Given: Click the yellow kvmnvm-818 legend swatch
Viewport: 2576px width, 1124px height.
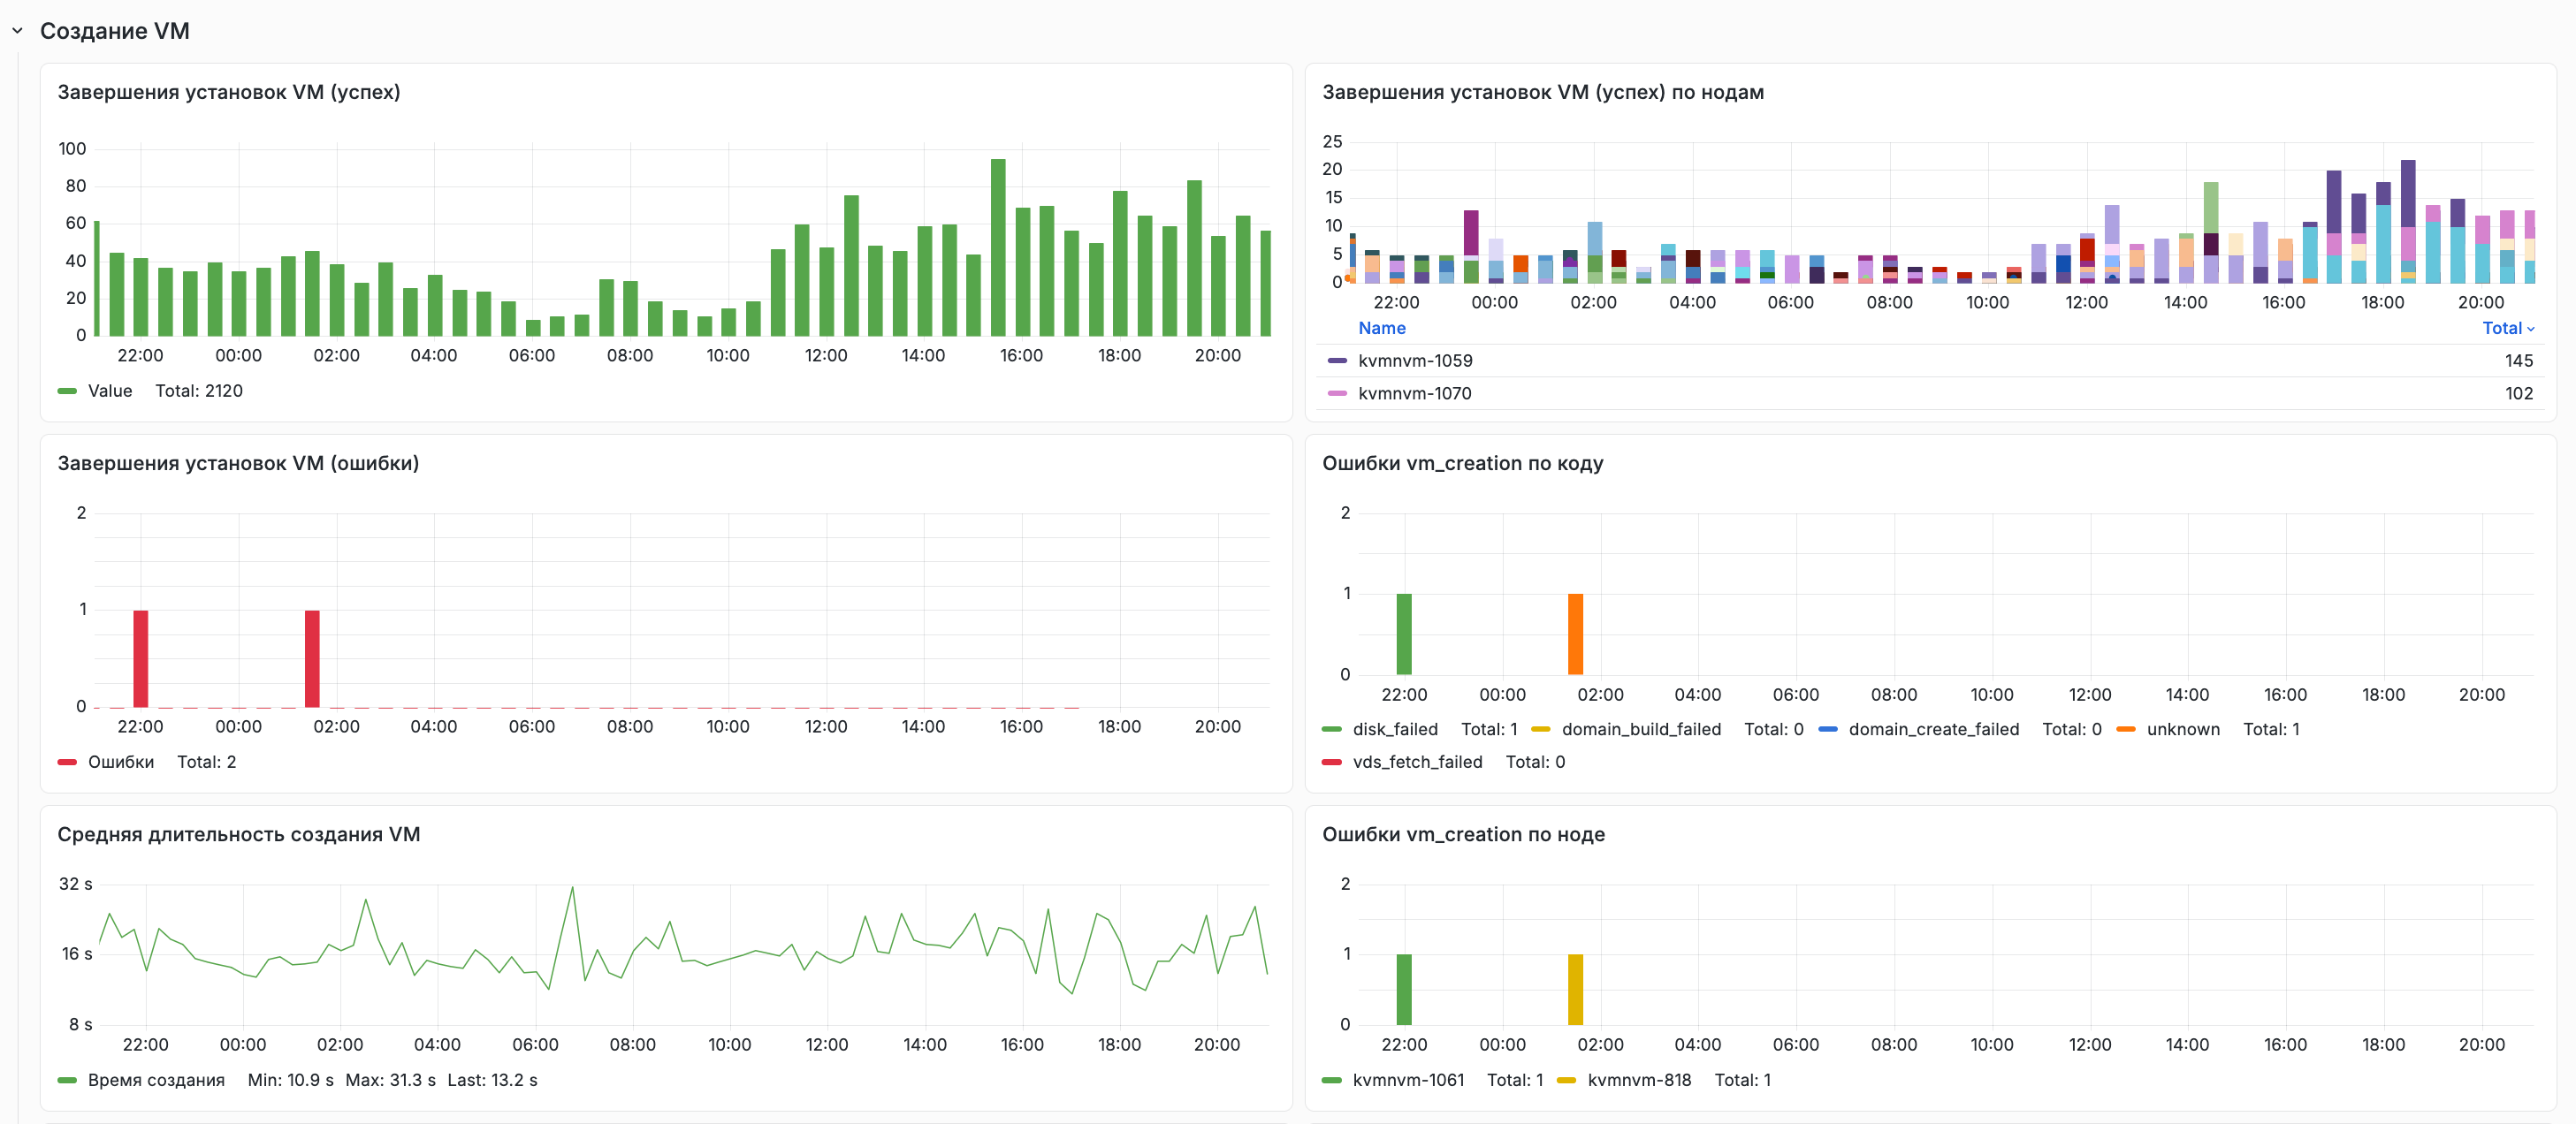Looking at the screenshot, I should point(1567,1080).
